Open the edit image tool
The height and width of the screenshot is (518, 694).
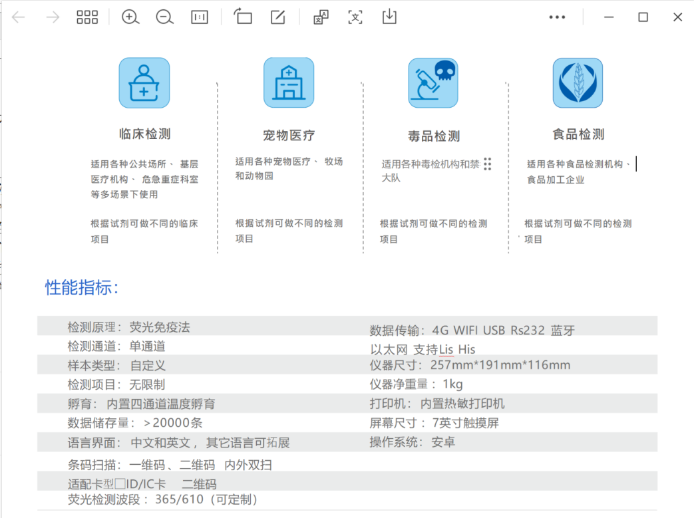coord(277,17)
